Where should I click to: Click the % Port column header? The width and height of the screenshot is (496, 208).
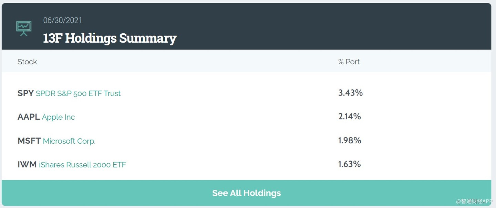click(349, 62)
